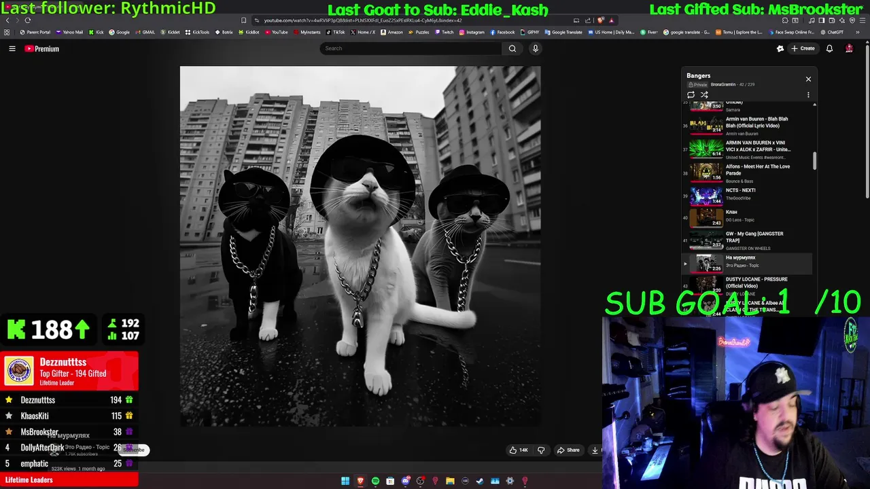Viewport: 870px width, 489px height.
Task: Toggle playlist shuffle button
Action: (x=704, y=95)
